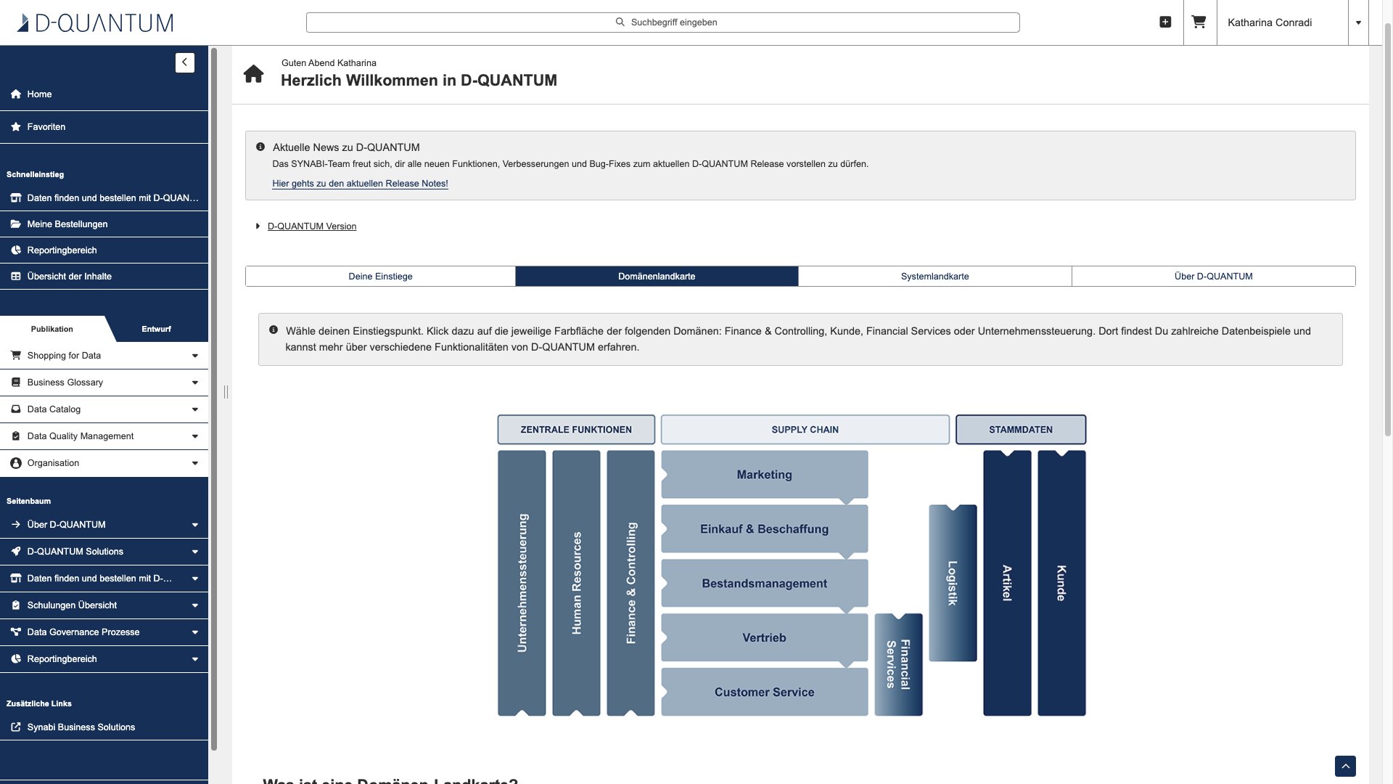Select the Domänenlandkarte tab
The width and height of the screenshot is (1393, 784).
(657, 277)
